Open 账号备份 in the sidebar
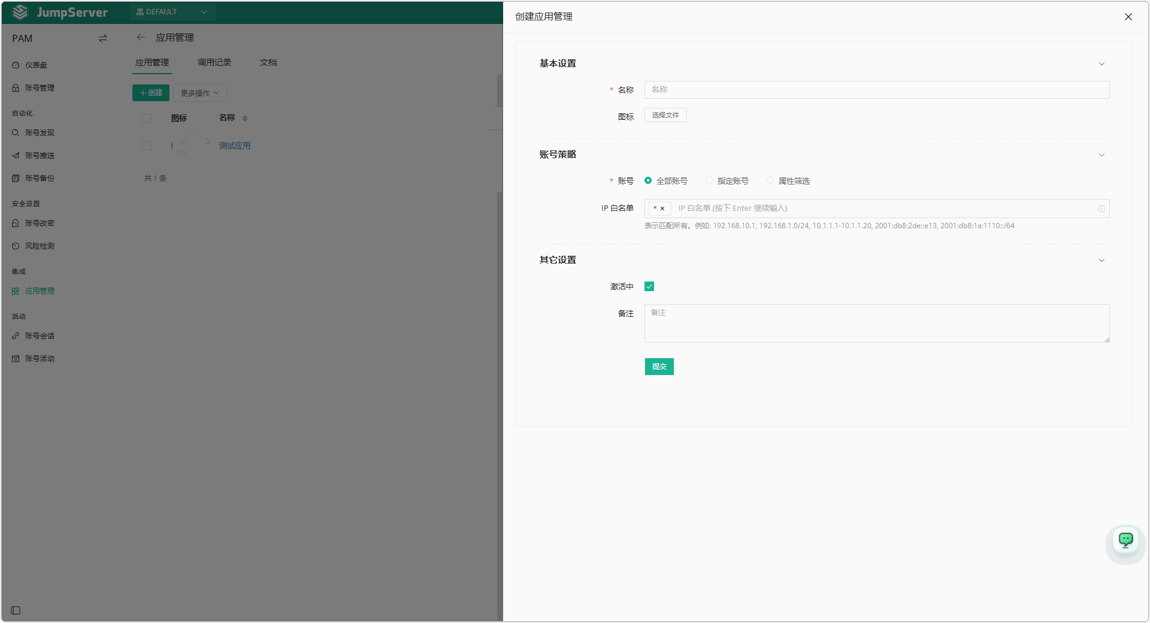The image size is (1150, 623). coord(40,179)
